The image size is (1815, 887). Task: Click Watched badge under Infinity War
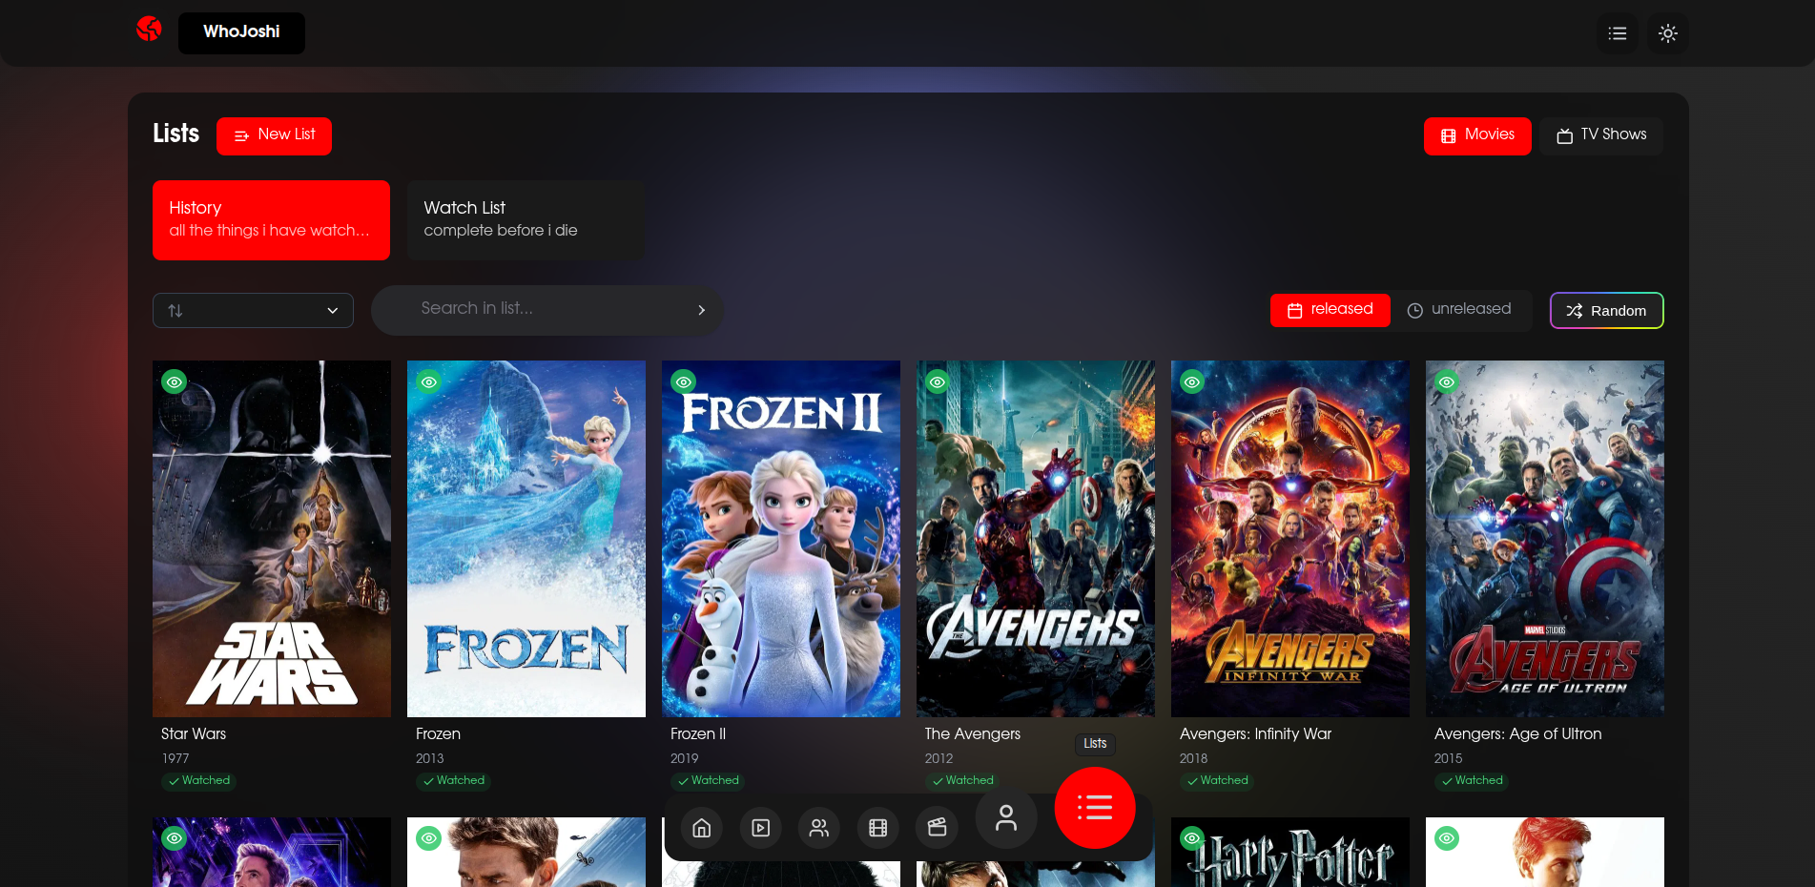pyautogui.click(x=1218, y=781)
